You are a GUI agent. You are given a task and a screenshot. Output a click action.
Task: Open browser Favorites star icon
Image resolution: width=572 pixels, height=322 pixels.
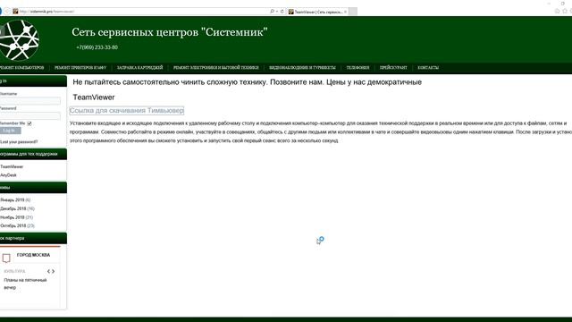click(x=565, y=11)
